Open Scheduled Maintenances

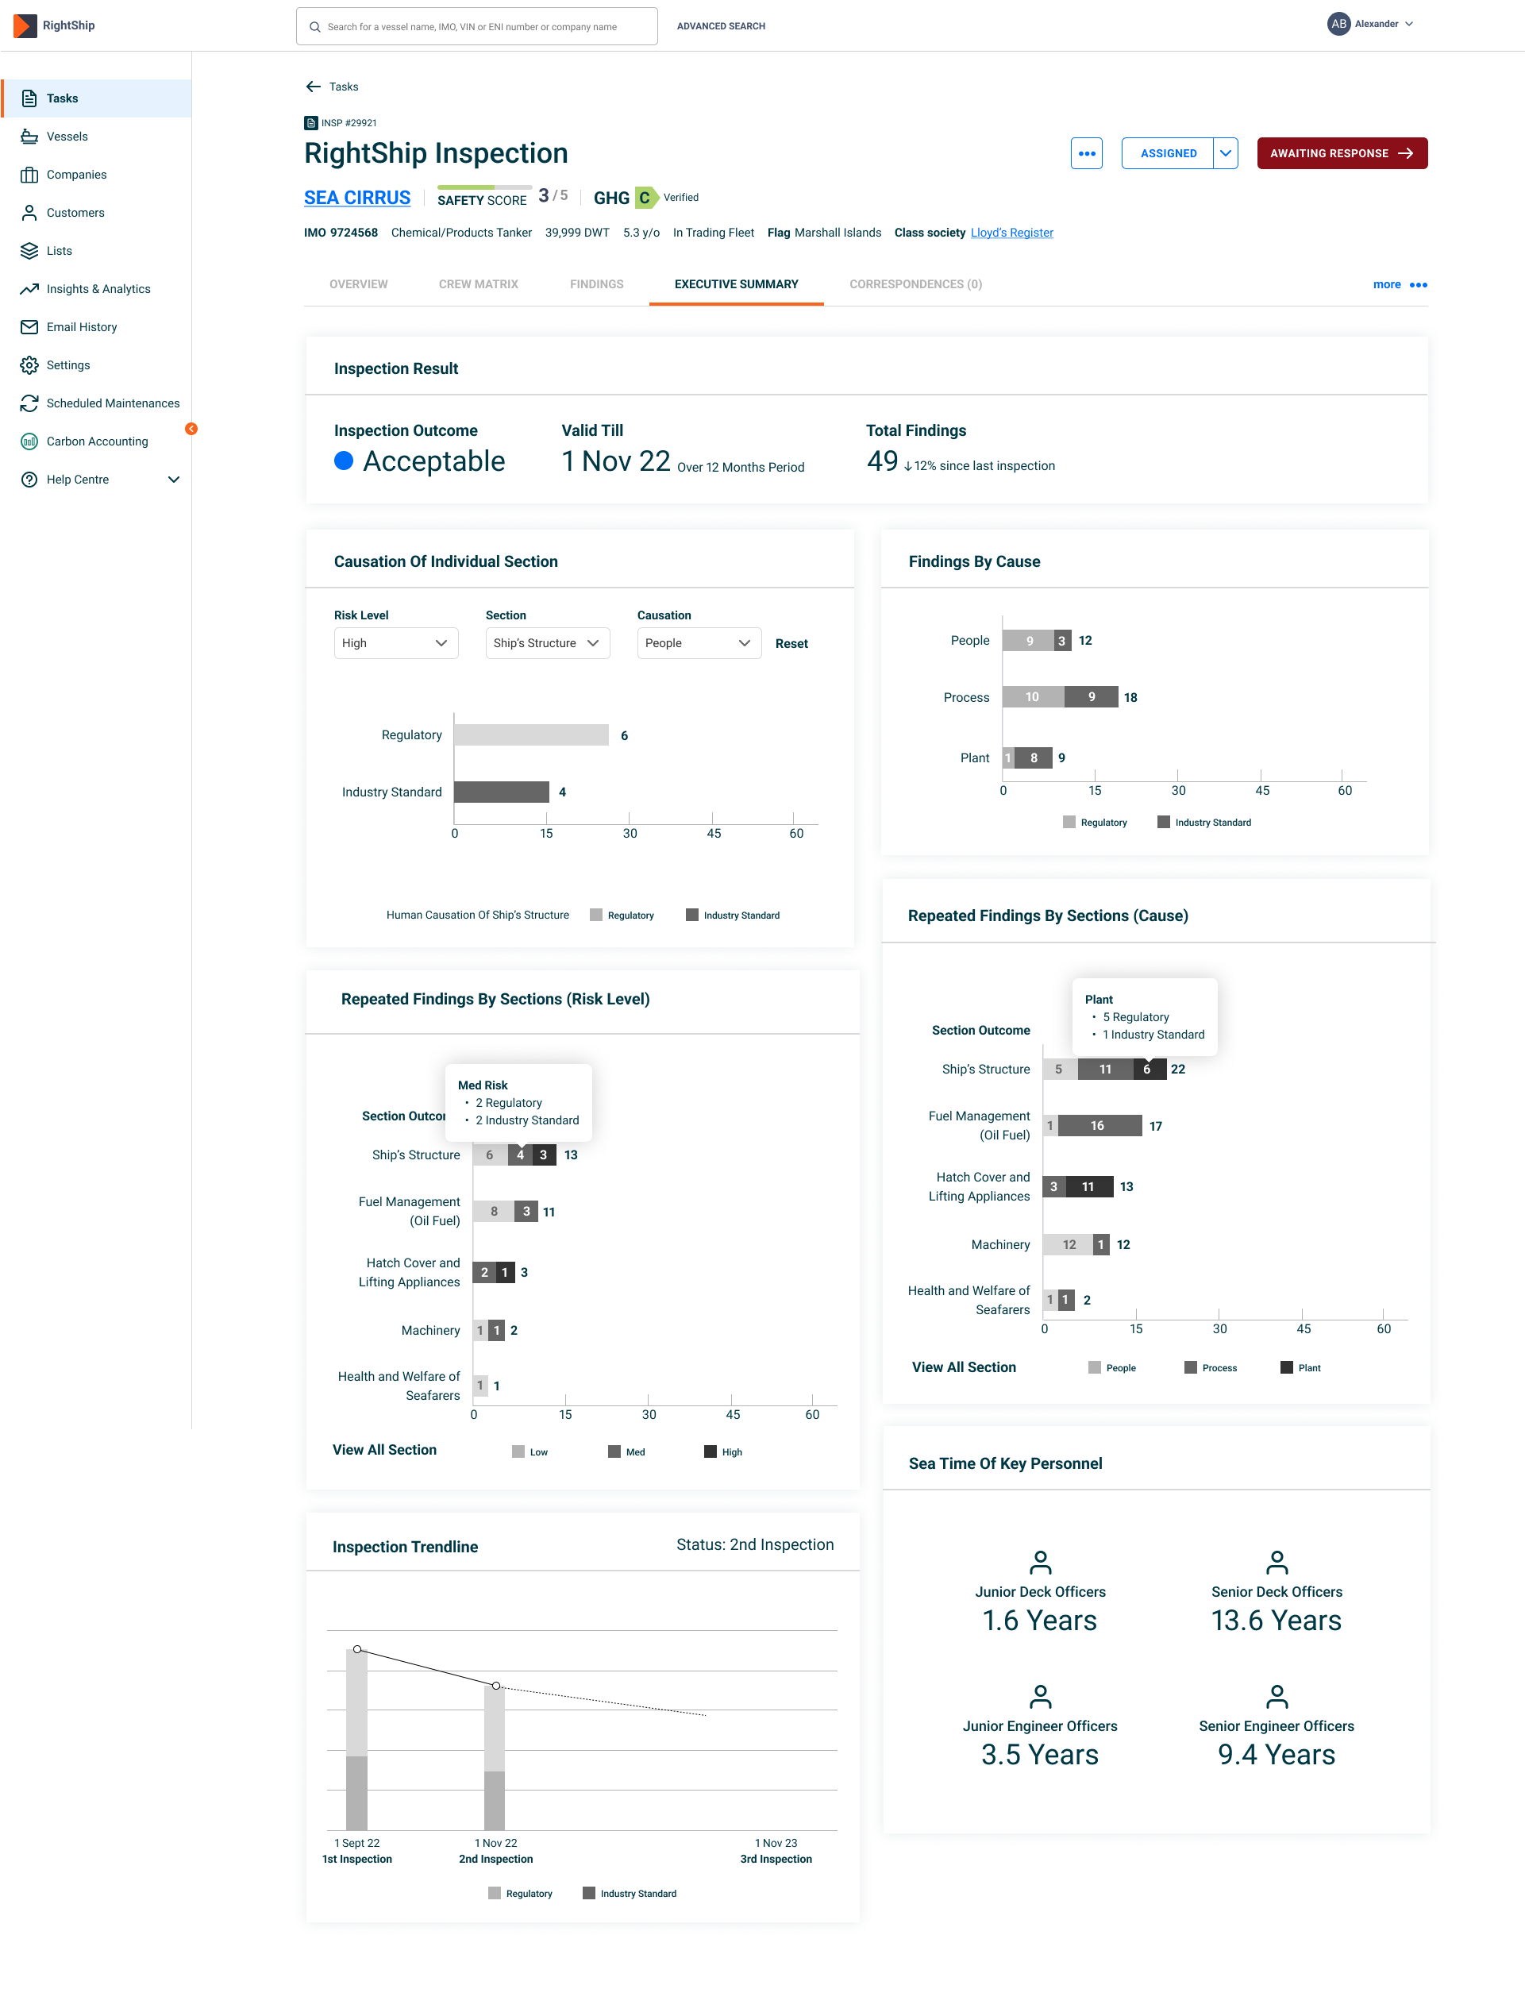click(x=96, y=403)
